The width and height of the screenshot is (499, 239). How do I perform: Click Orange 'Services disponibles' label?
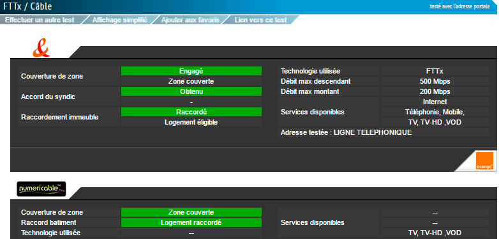click(x=312, y=112)
